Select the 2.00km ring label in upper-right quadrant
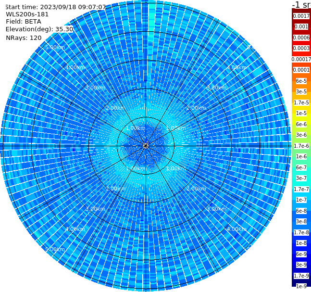 point(197,108)
